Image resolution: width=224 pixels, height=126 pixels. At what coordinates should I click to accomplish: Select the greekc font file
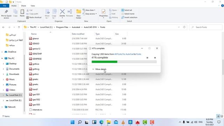[35, 79]
